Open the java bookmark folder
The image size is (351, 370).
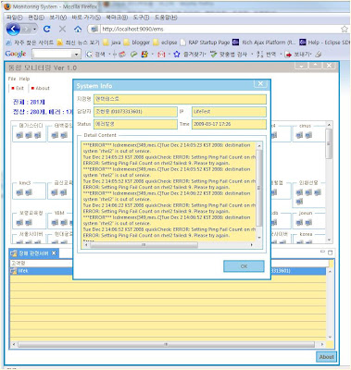coord(112,43)
